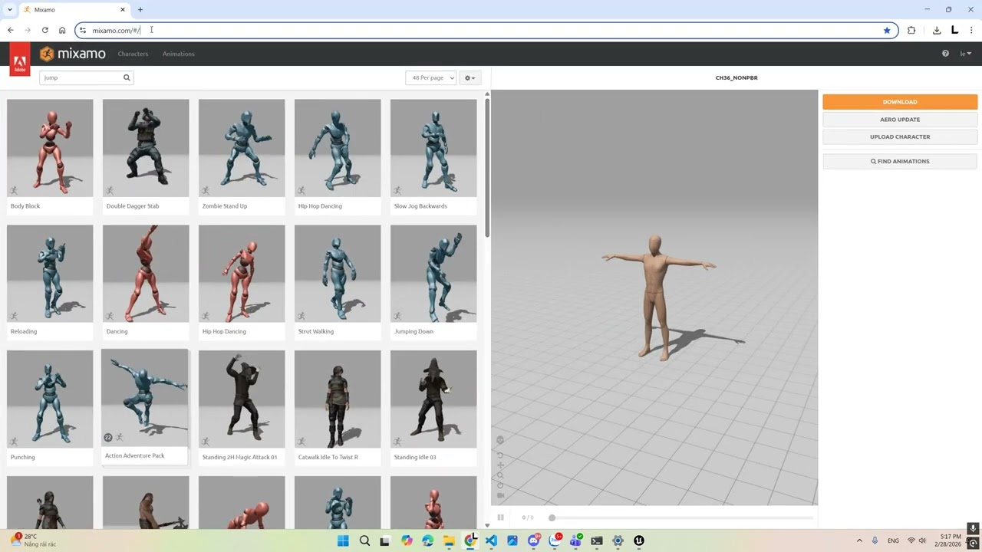Switch to the Mixamo browser tab

coord(73,10)
